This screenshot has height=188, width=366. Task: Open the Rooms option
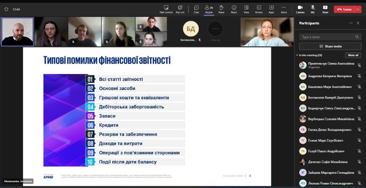(259, 9)
